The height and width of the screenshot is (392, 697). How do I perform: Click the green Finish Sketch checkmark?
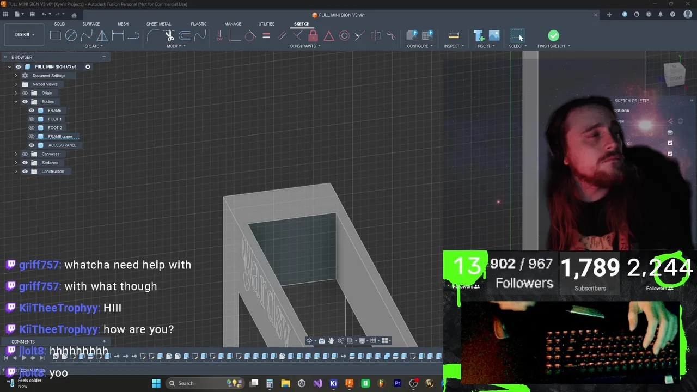pos(553,35)
